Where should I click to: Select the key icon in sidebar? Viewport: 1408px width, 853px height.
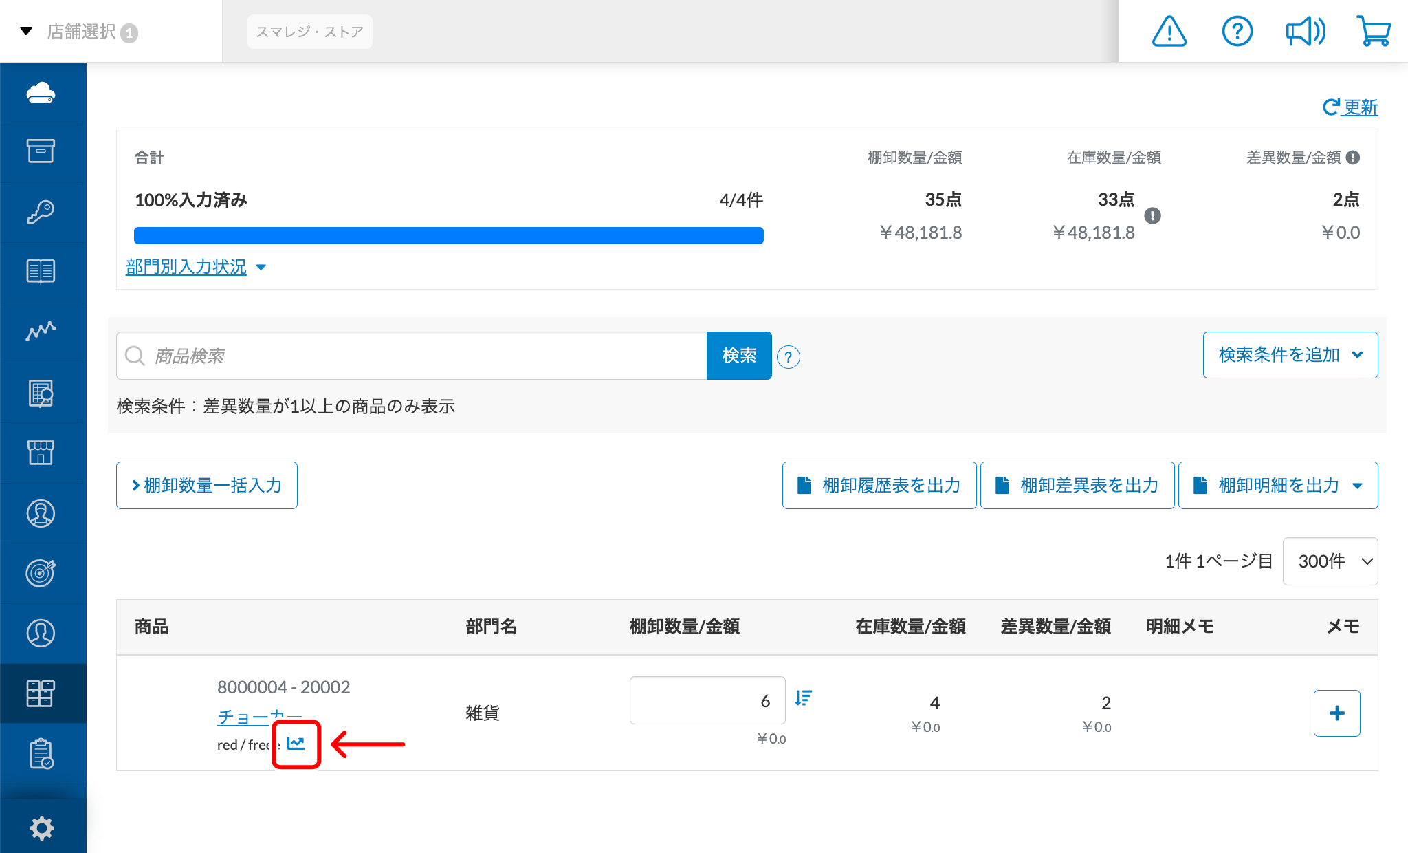[x=41, y=211]
